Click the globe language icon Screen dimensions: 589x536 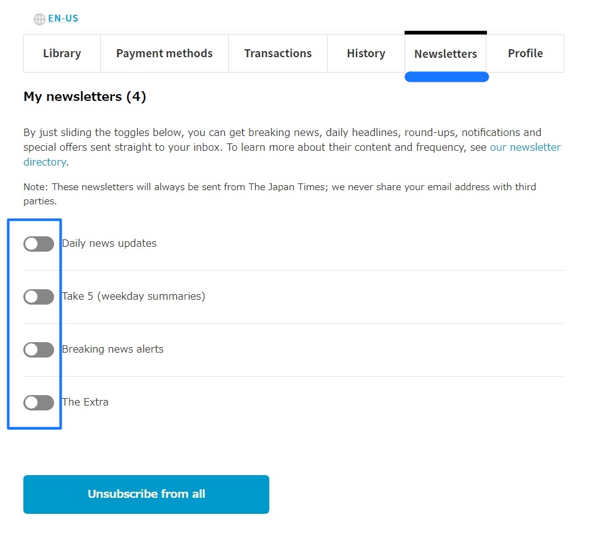(x=39, y=19)
